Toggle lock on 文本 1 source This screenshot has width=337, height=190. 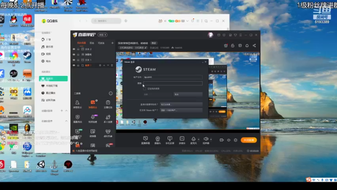(78, 60)
